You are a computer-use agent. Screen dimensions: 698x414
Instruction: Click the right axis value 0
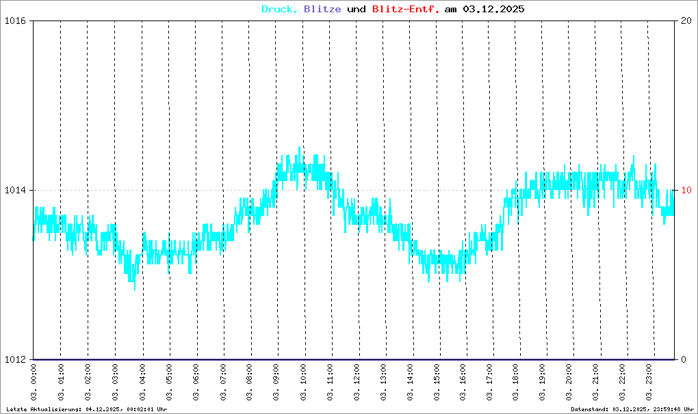click(x=684, y=360)
